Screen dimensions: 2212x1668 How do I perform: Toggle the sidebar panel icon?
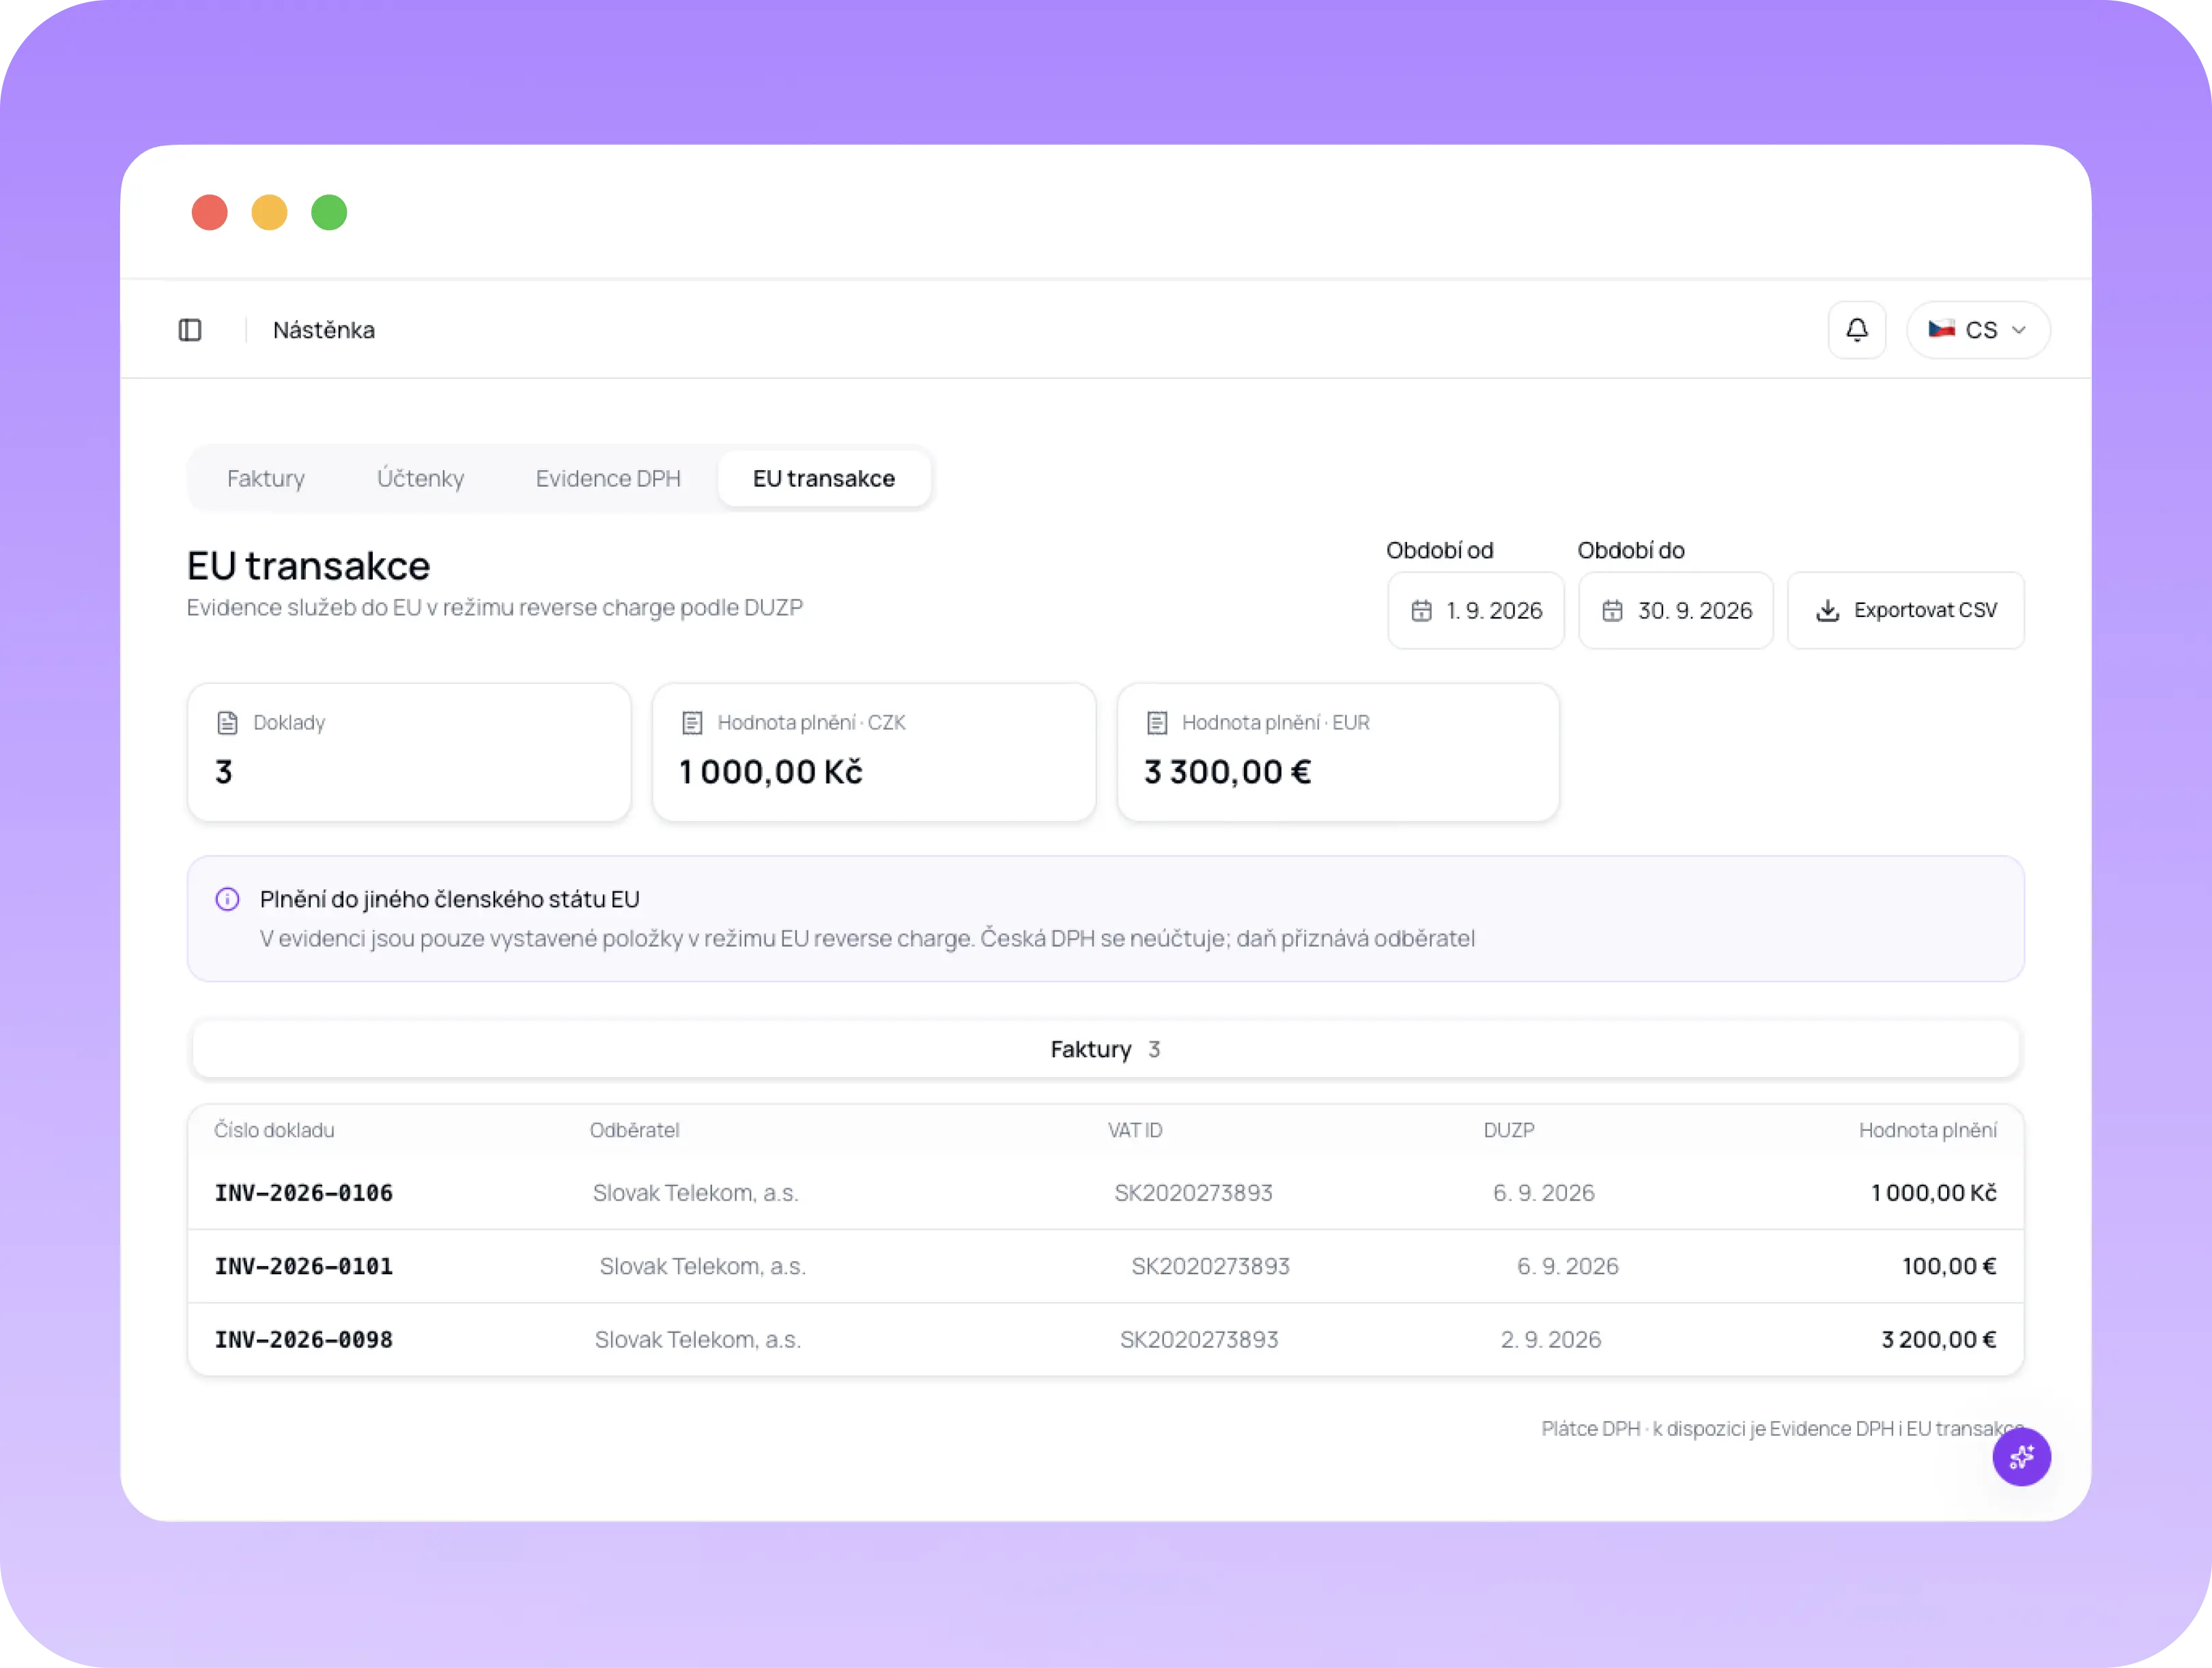click(x=190, y=330)
